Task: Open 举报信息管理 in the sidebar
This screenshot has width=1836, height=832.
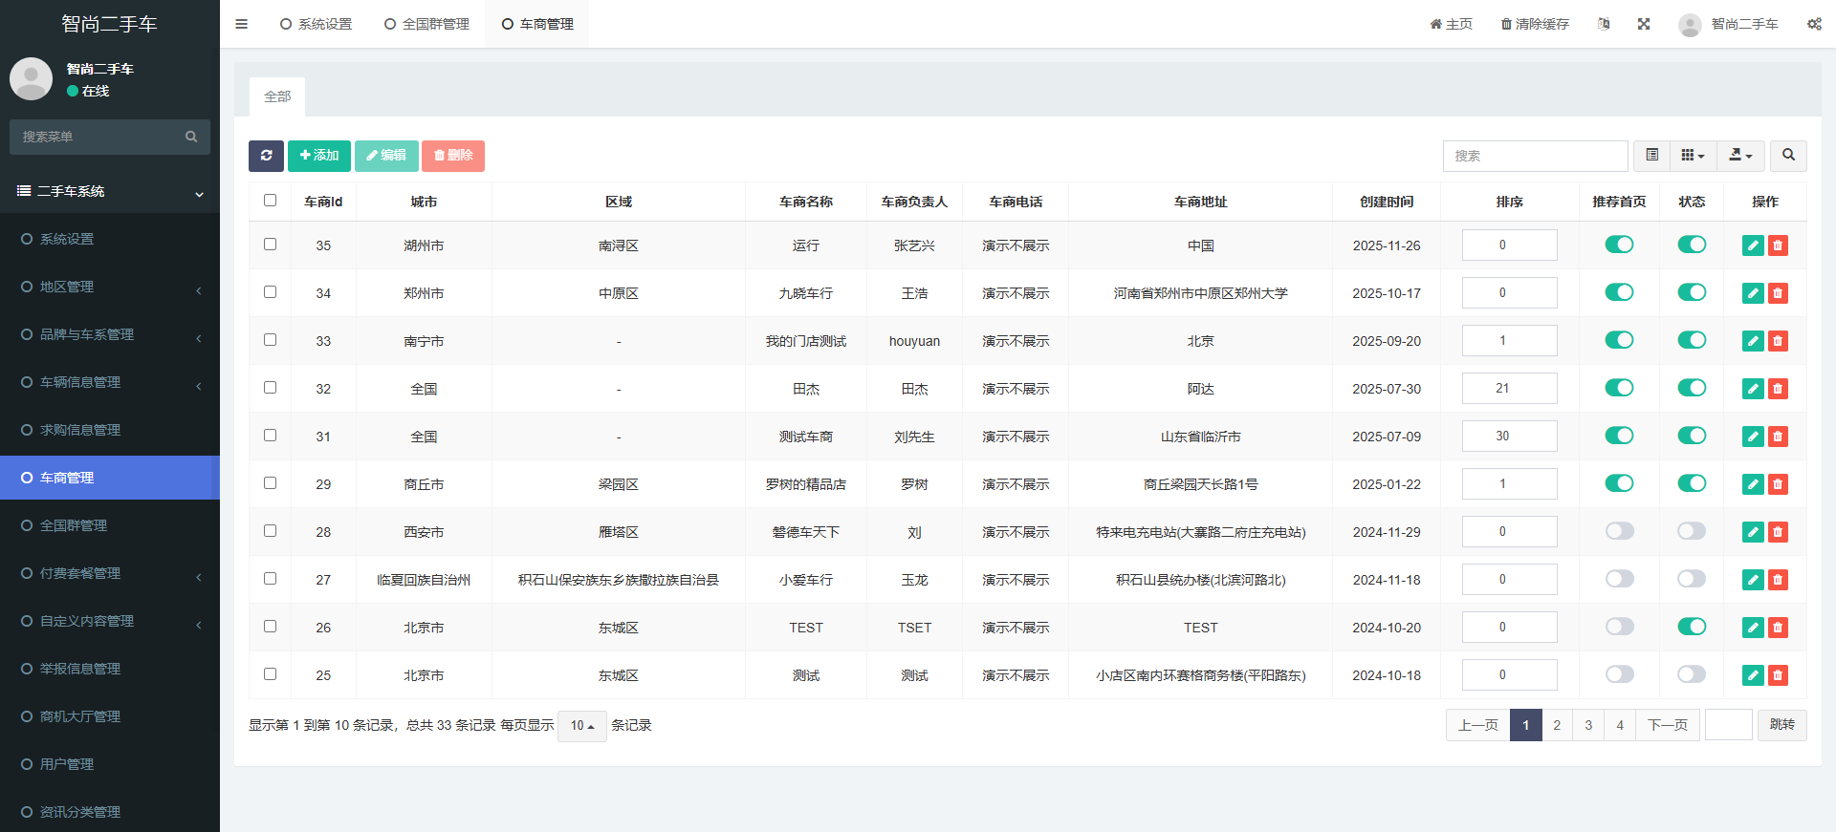Action: click(x=80, y=669)
